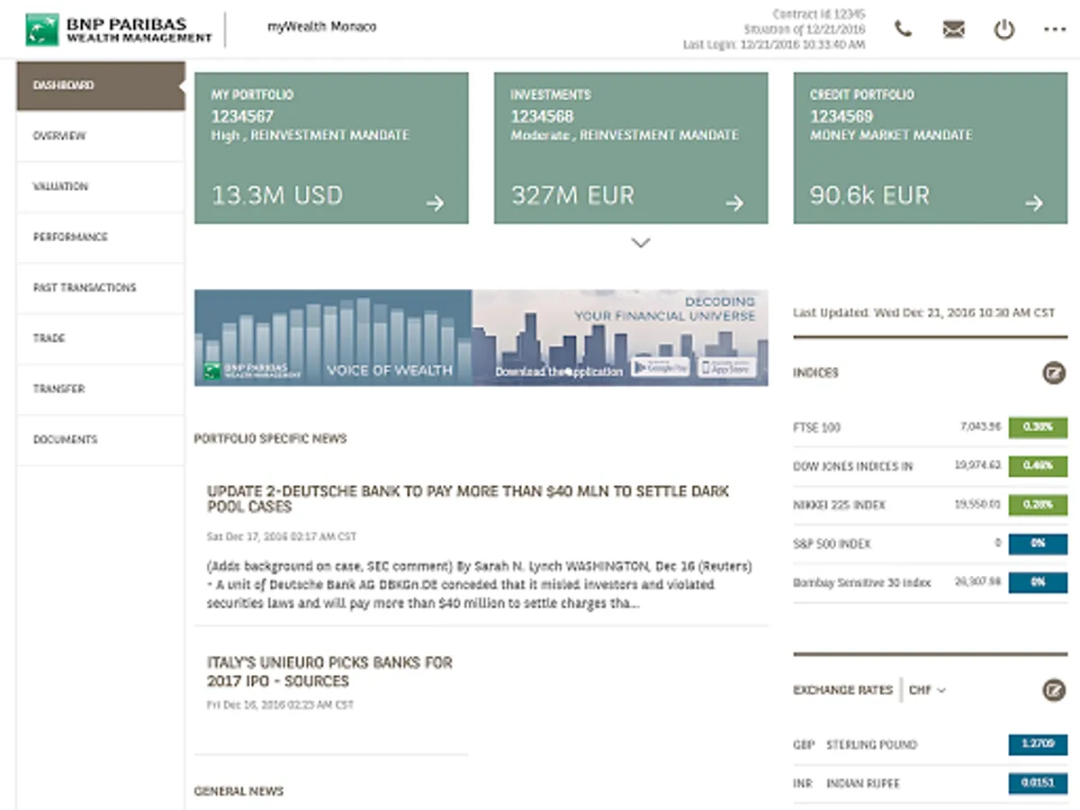The image size is (1080, 810).
Task: Open the three-dot more options menu
Action: tap(1054, 29)
